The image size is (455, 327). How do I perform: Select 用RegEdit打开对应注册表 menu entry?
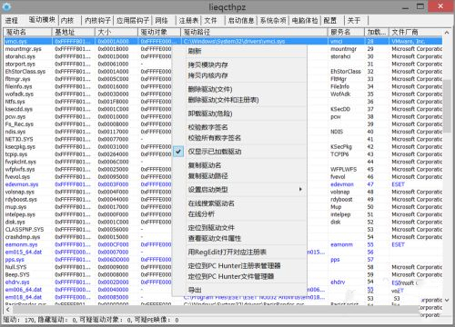[x=227, y=252]
